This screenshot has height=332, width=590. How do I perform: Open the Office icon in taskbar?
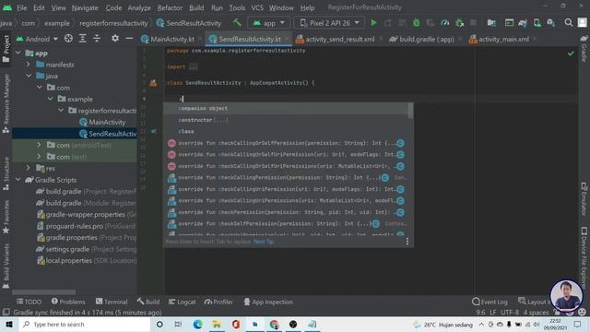click(x=236, y=324)
